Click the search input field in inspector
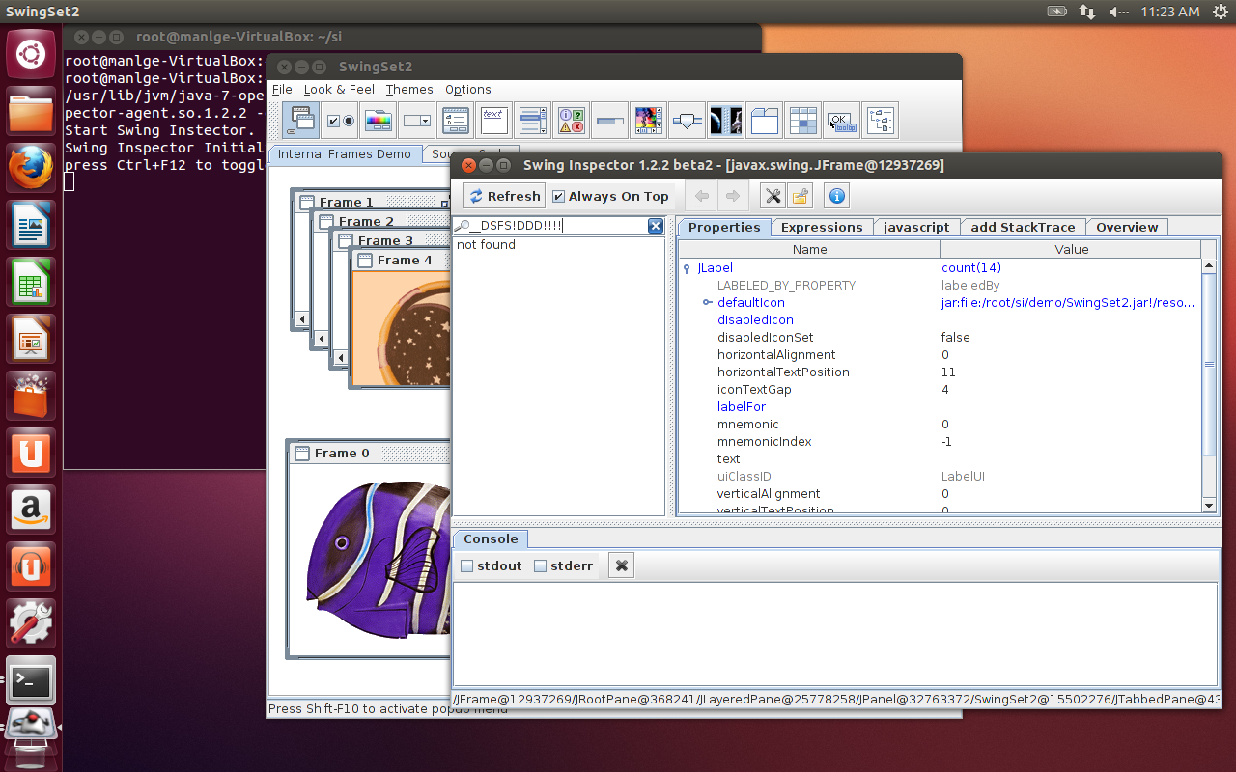Viewport: 1236px width, 772px height. tap(555, 226)
